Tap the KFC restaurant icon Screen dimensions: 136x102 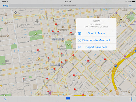(x=39, y=94)
